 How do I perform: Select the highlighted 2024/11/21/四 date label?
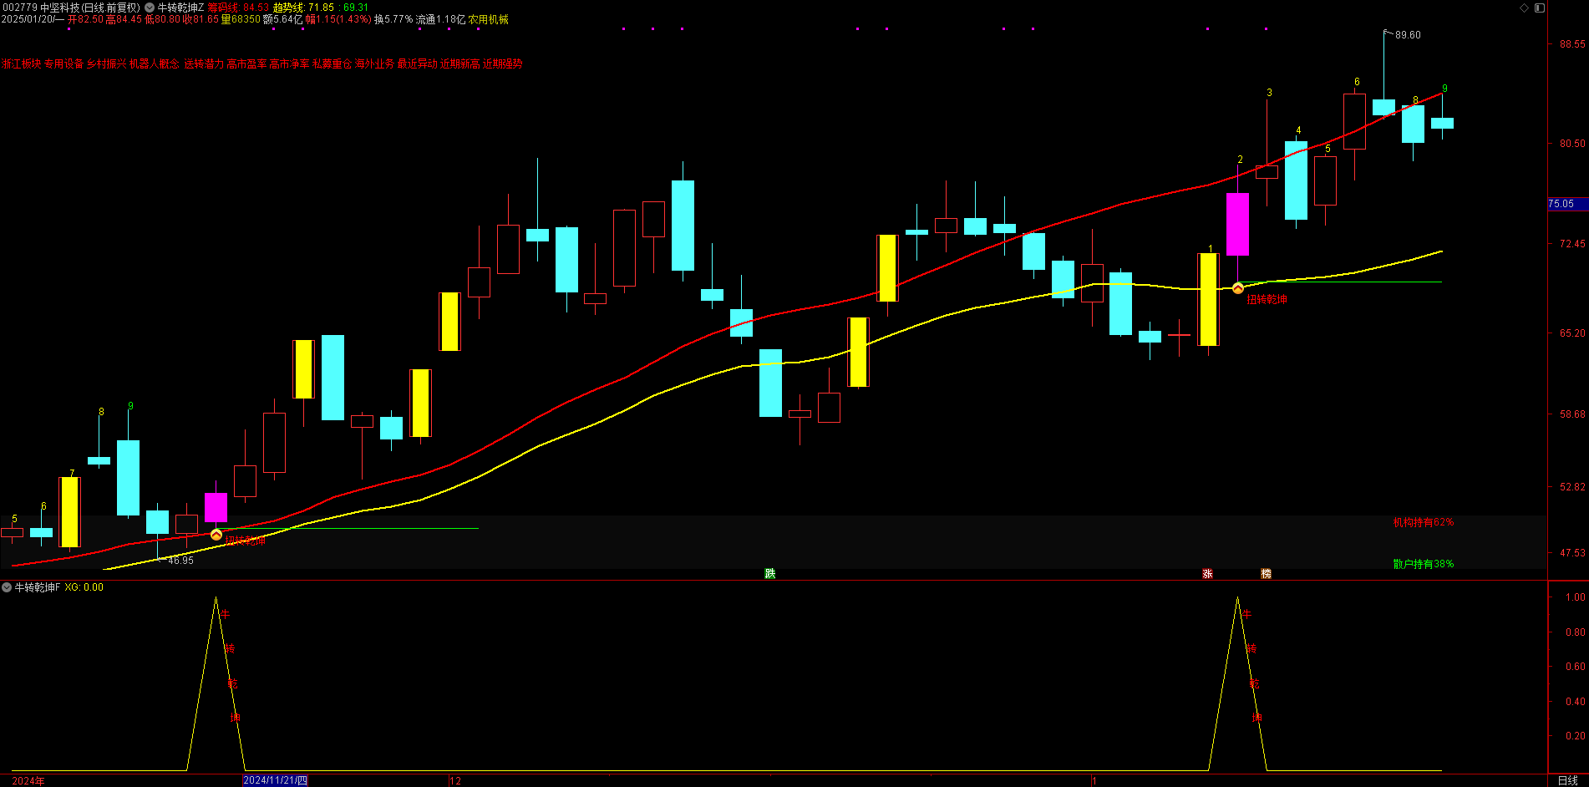point(275,780)
